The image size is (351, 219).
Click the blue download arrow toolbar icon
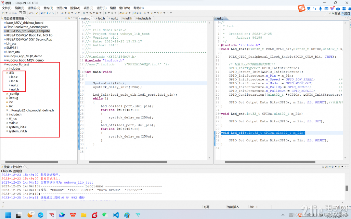click(47, 13)
